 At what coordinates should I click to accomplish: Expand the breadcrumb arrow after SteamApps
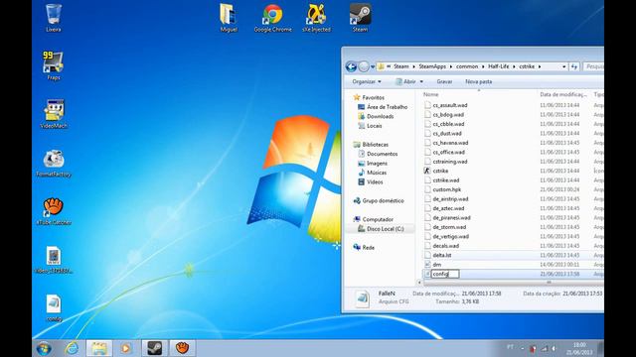(450, 66)
